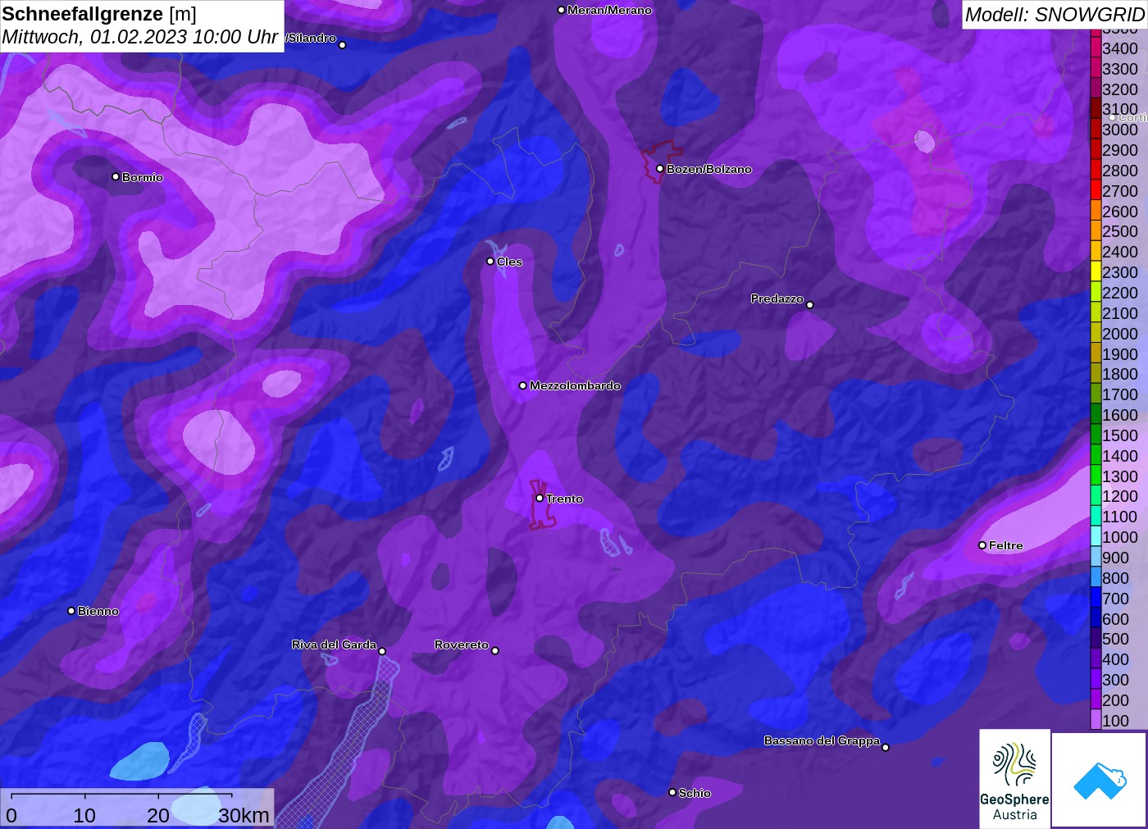Click the Bassano del Grappa text label
The height and width of the screenshot is (829, 1148).
tap(822, 740)
